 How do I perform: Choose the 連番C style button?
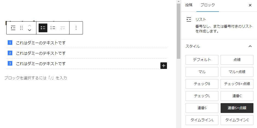(x=237, y=96)
